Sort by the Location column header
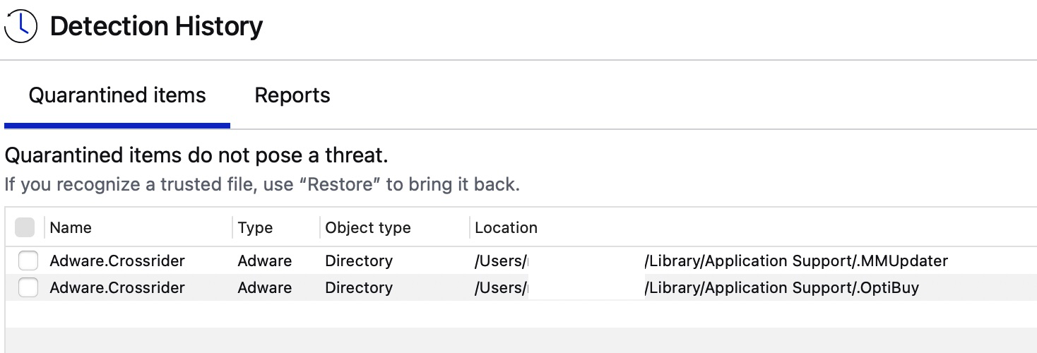Screen dimensions: 1037x353 pos(506,227)
